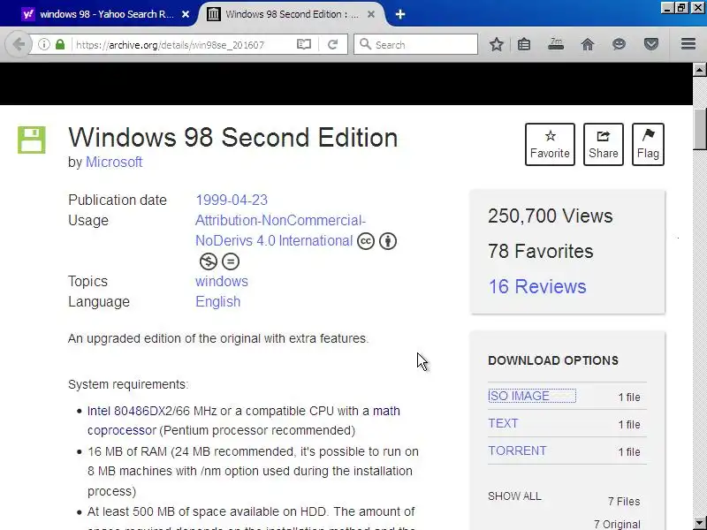Select the Windows 98 Second Edition tab
This screenshot has height=530, width=707.
(x=292, y=14)
